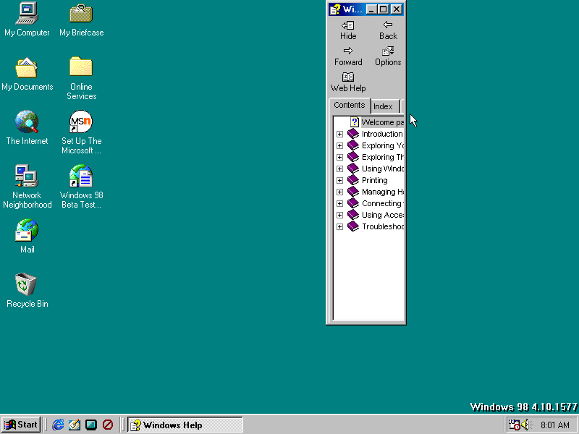Expand the Connecting tree node

(339, 203)
